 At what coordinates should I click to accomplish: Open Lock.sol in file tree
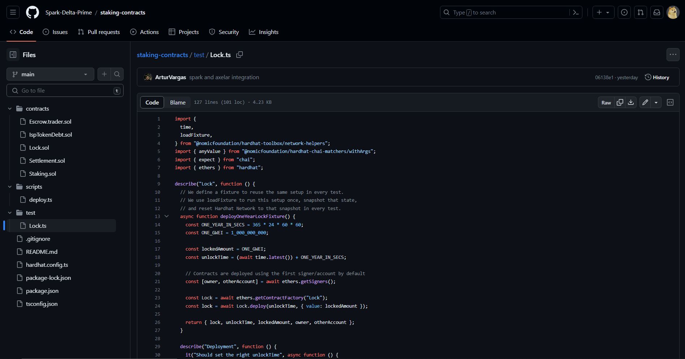pyautogui.click(x=39, y=148)
